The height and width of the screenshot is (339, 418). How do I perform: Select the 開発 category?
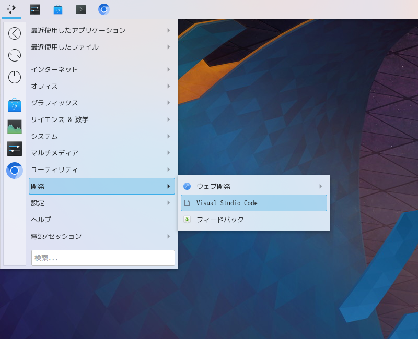pyautogui.click(x=102, y=186)
